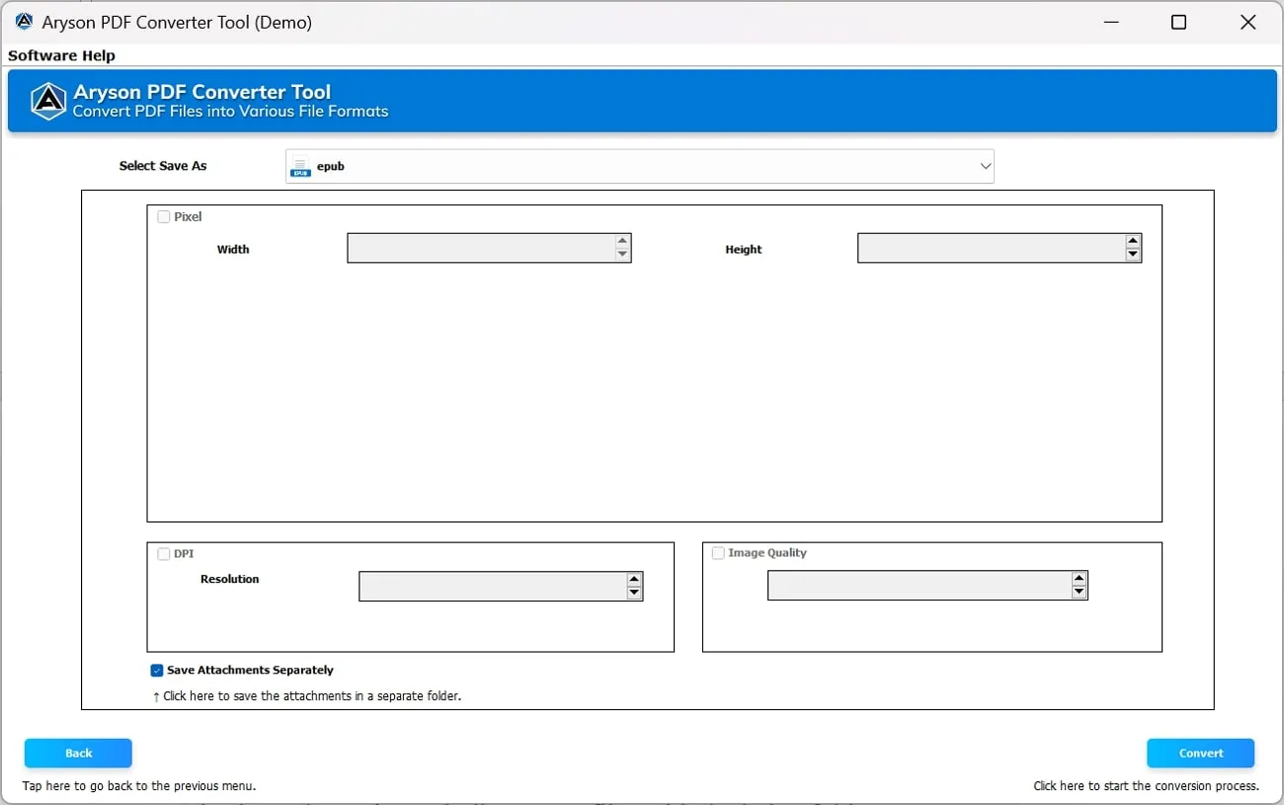1284x805 pixels.
Task: Enable the Pixel checkbox
Action: pyautogui.click(x=164, y=216)
